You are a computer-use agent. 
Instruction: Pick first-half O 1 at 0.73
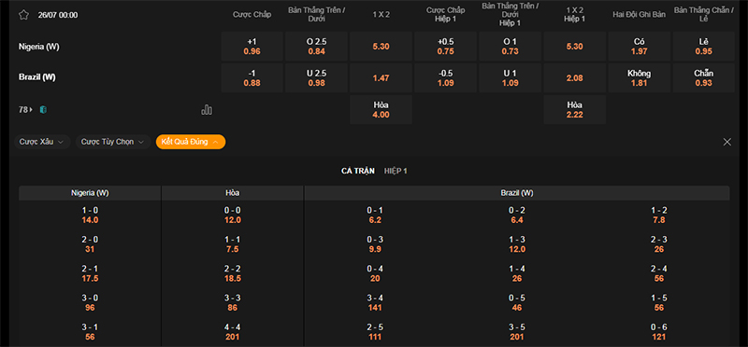click(510, 47)
